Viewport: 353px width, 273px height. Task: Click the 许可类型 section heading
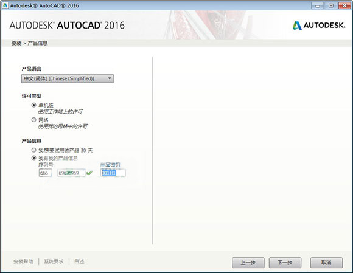[32, 96]
